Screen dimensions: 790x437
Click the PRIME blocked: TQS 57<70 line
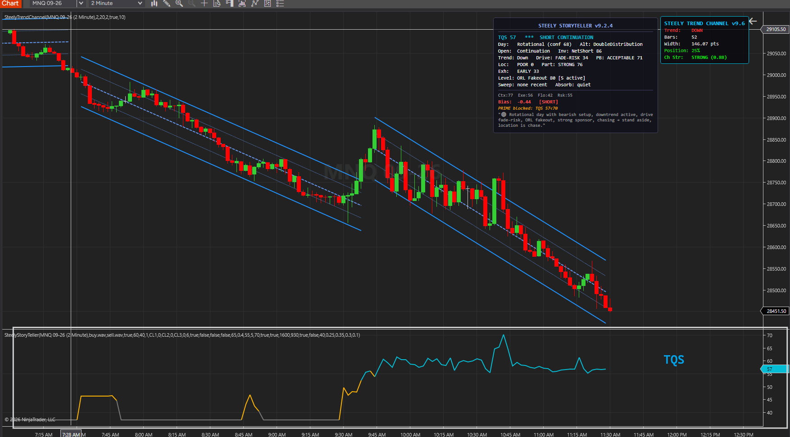click(x=528, y=108)
